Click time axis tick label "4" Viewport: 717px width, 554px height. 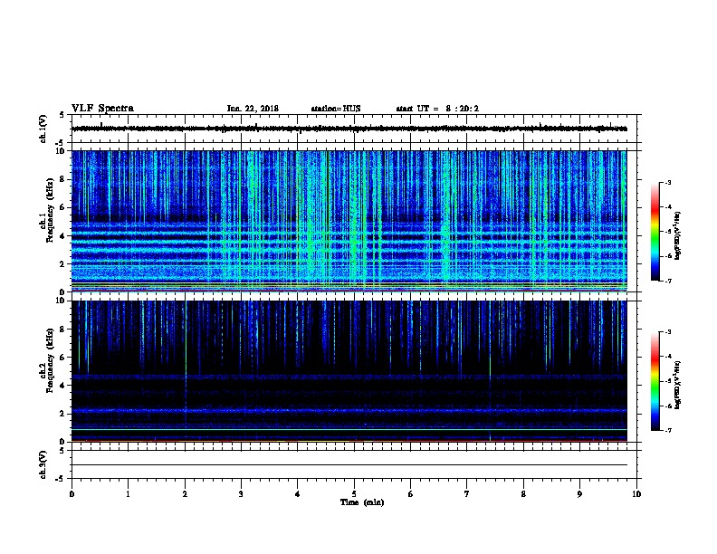298,494
